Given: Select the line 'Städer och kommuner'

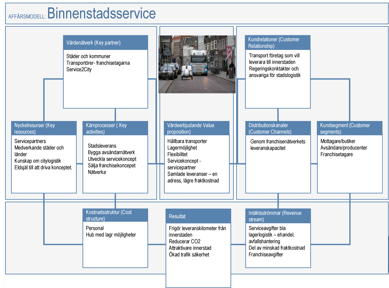Looking at the screenshot, I should 88,56.
